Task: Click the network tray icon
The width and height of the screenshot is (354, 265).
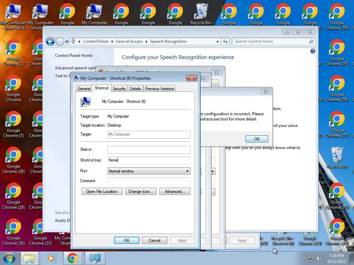Action: coord(311,258)
